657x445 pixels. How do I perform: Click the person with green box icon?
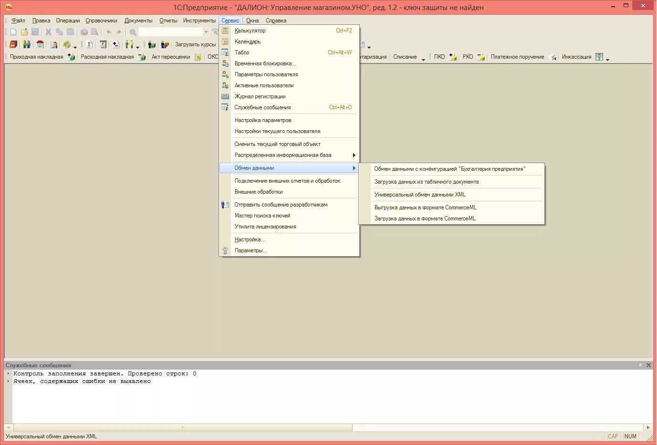(152, 44)
